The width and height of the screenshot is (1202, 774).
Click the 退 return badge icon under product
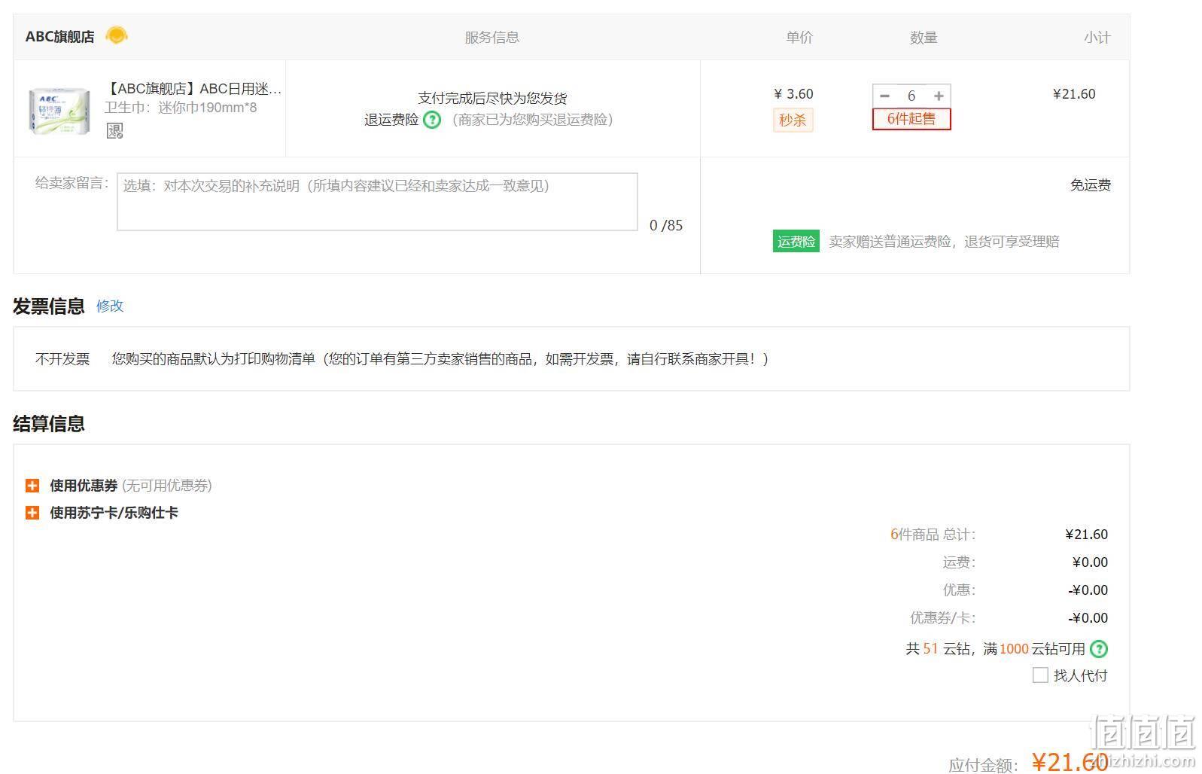114,130
